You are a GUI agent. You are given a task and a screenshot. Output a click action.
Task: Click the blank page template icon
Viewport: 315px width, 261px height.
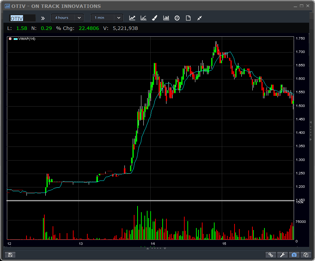pos(188,18)
